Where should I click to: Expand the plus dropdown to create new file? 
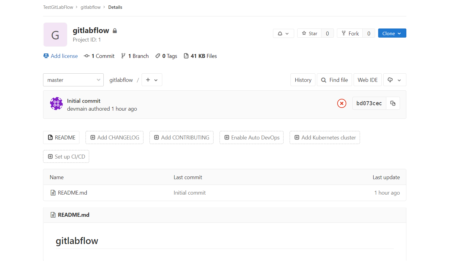(152, 80)
